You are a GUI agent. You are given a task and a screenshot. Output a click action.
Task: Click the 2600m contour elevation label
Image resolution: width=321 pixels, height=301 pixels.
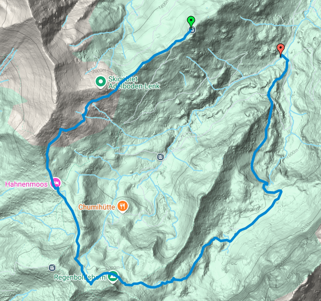(300, 283)
